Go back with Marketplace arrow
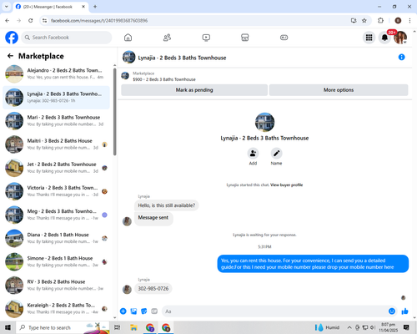This screenshot has height=334, width=417. tap(10, 56)
